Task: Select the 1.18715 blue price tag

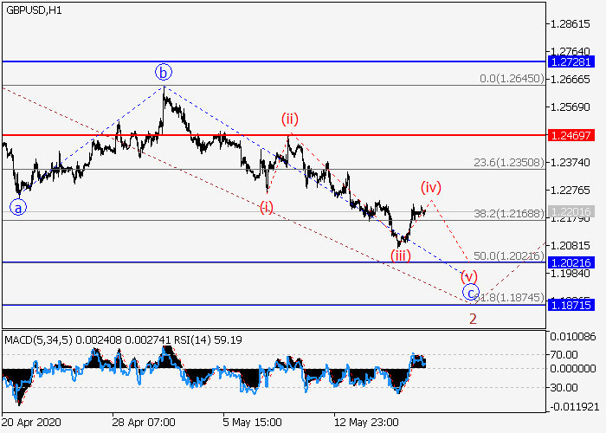Action: coord(571,305)
